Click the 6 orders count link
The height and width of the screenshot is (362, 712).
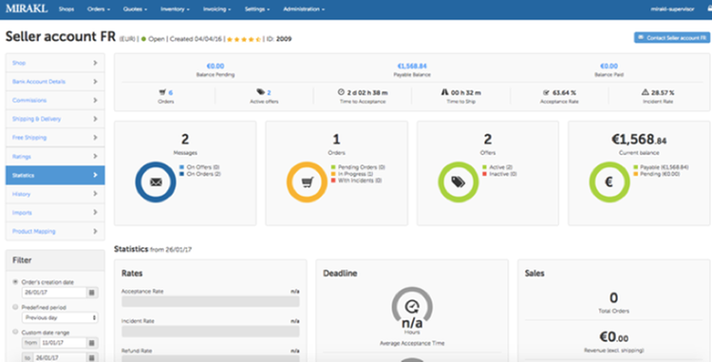[170, 93]
